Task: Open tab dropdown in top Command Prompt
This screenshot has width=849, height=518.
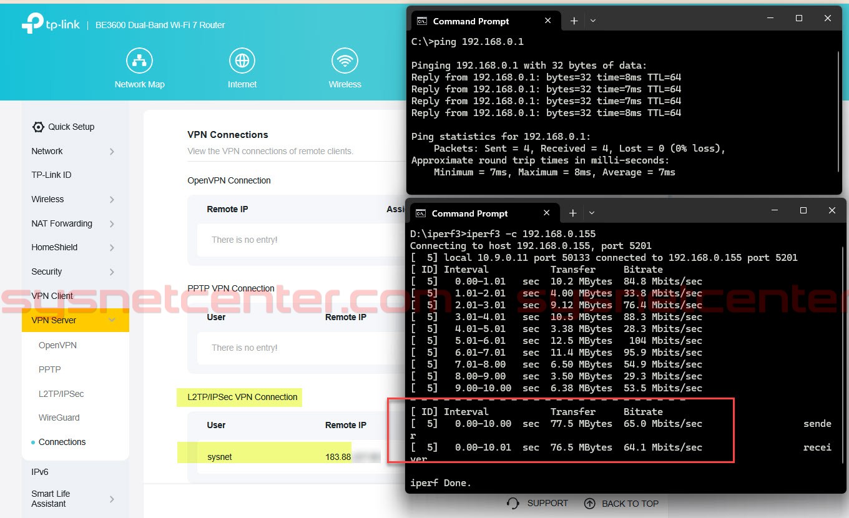Action: click(x=593, y=21)
